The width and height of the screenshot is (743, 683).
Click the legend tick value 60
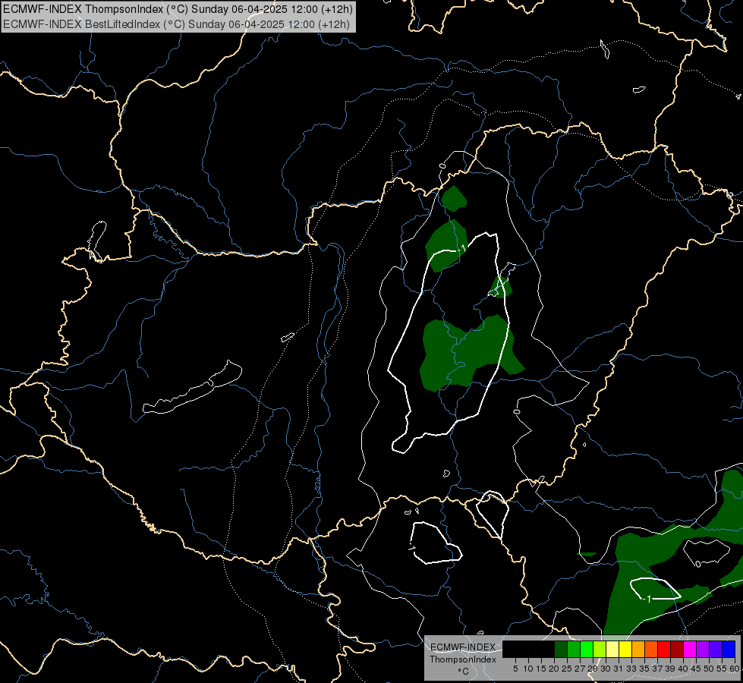coord(734,669)
